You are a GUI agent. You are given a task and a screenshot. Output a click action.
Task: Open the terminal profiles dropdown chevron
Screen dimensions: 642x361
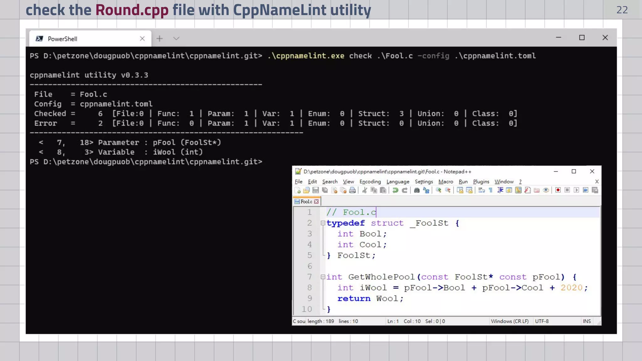coord(176,39)
